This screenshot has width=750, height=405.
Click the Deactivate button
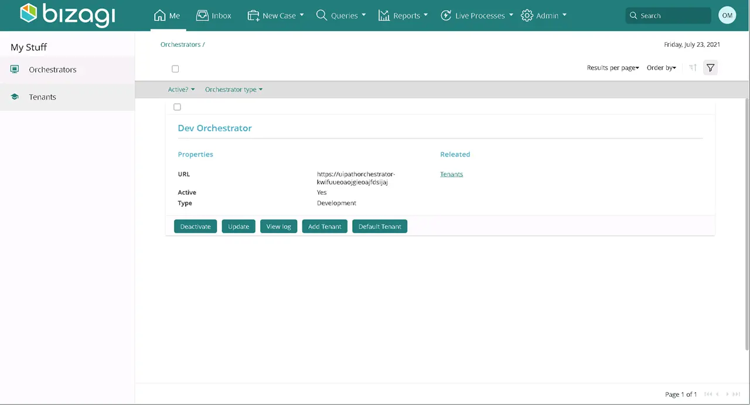pyautogui.click(x=195, y=226)
